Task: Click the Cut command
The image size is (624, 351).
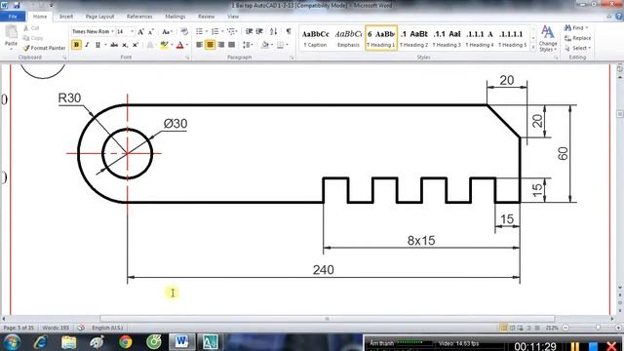Action: [x=31, y=28]
